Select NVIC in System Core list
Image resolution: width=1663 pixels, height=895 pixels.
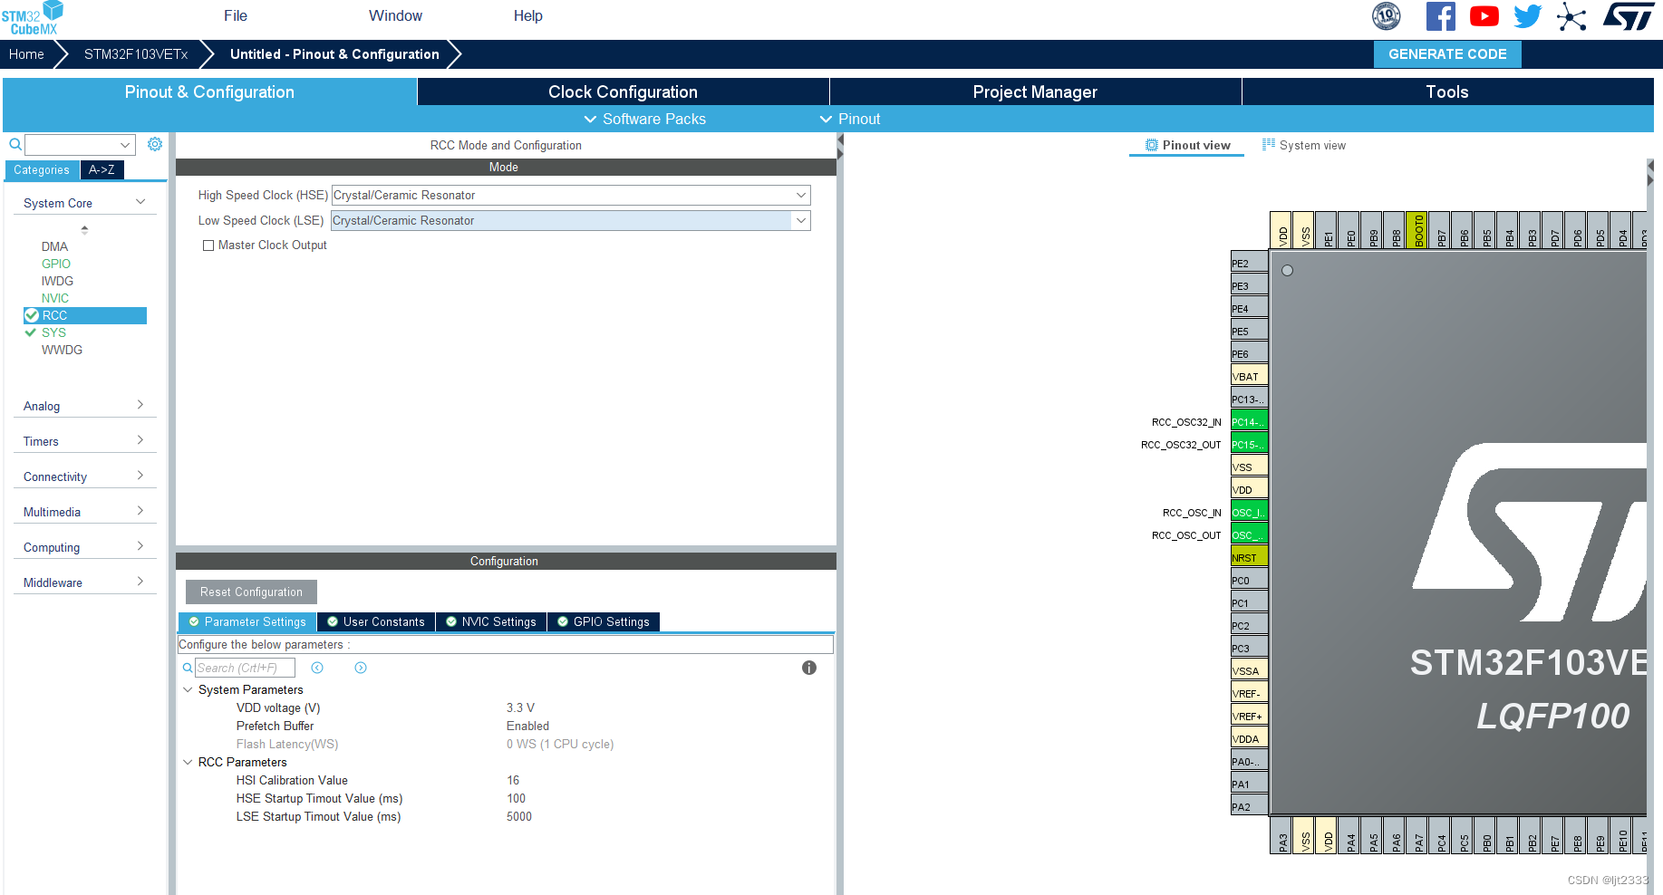point(54,298)
